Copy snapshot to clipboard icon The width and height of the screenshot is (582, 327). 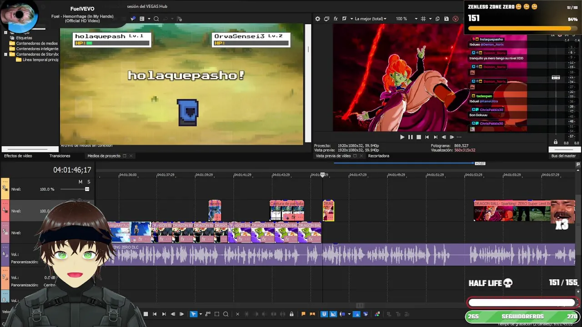[x=437, y=19]
